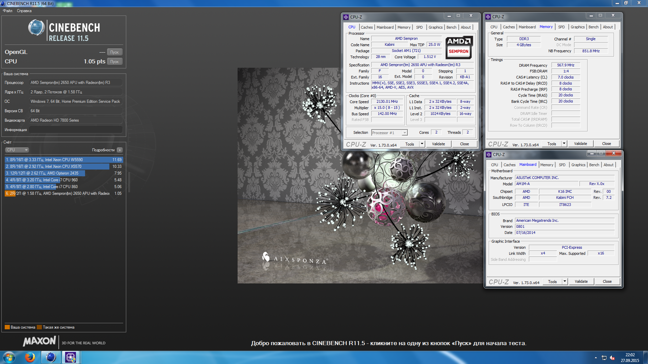
Task: Switch to Caches tab in CPU window
Action: [367, 27]
